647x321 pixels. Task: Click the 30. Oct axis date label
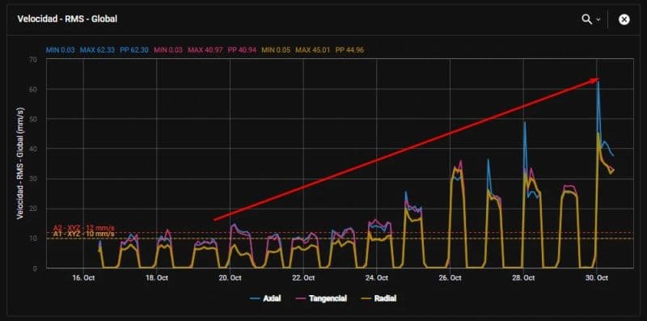click(x=597, y=278)
